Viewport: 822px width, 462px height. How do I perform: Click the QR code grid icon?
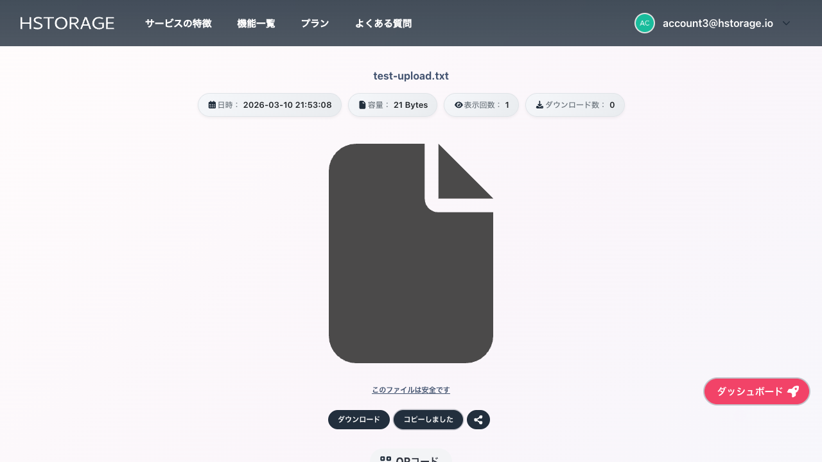(x=386, y=459)
